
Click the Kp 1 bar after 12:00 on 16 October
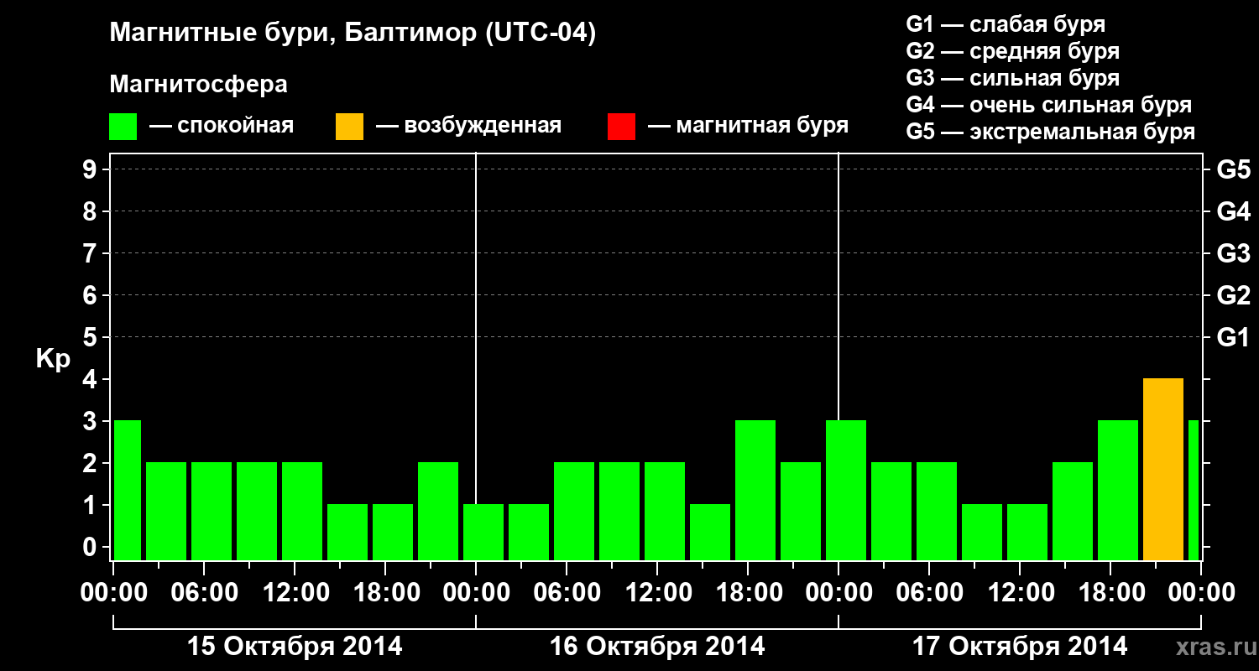[x=710, y=533]
